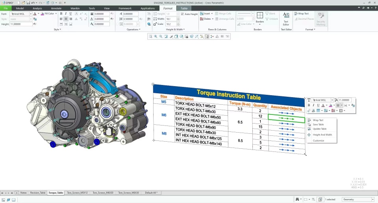The width and height of the screenshot is (378, 203).
Task: Open the Font name dropdown in ribbon
Action: [31, 14]
